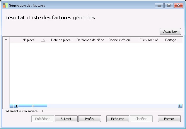Click the Partage column header
The image size is (186, 129).
(x=171, y=40)
